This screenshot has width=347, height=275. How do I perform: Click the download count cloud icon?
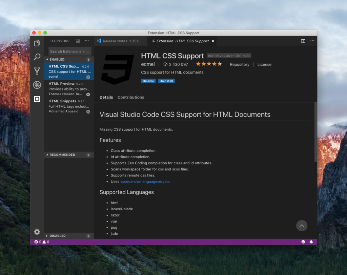pyautogui.click(x=165, y=64)
